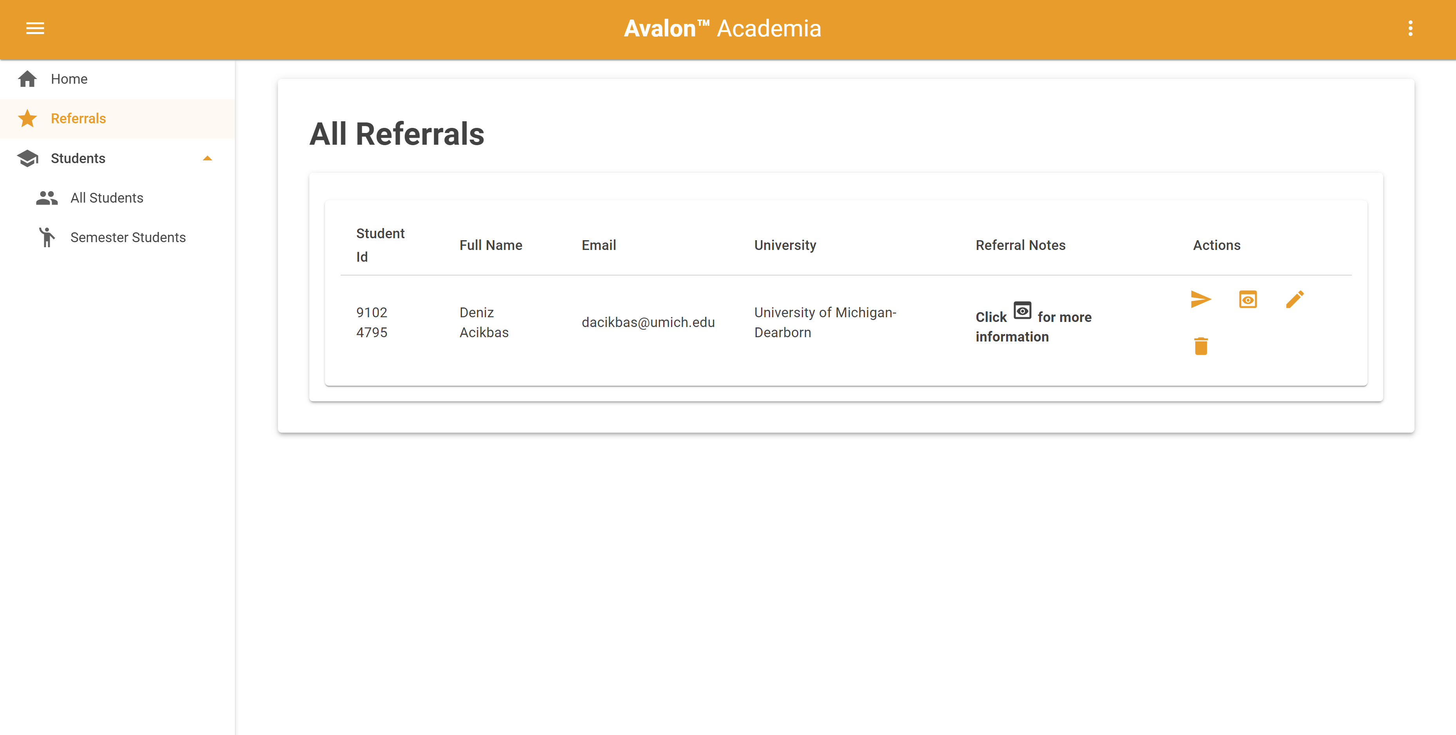Click the All Students people icon

[x=47, y=198]
